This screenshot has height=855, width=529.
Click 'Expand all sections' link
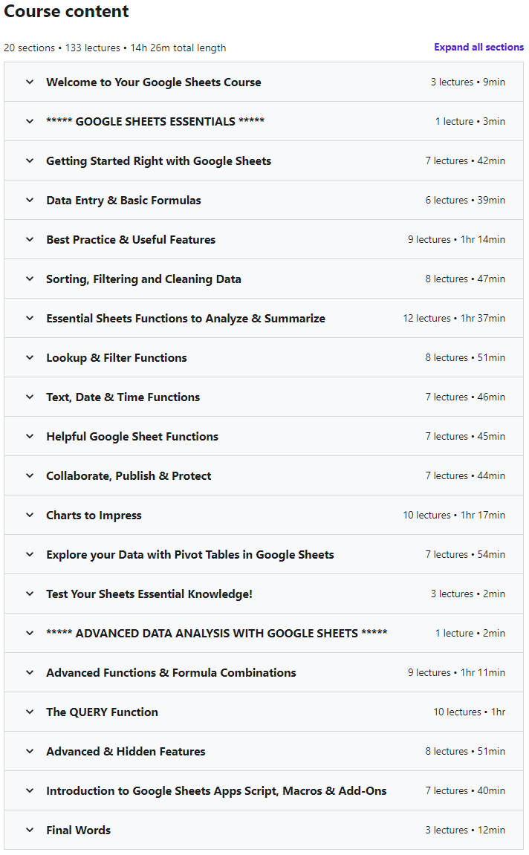tap(478, 47)
